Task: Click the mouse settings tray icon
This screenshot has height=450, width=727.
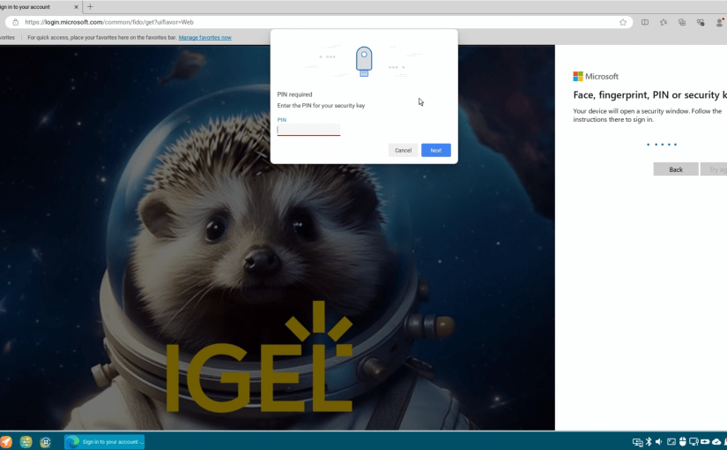Action: 682,442
